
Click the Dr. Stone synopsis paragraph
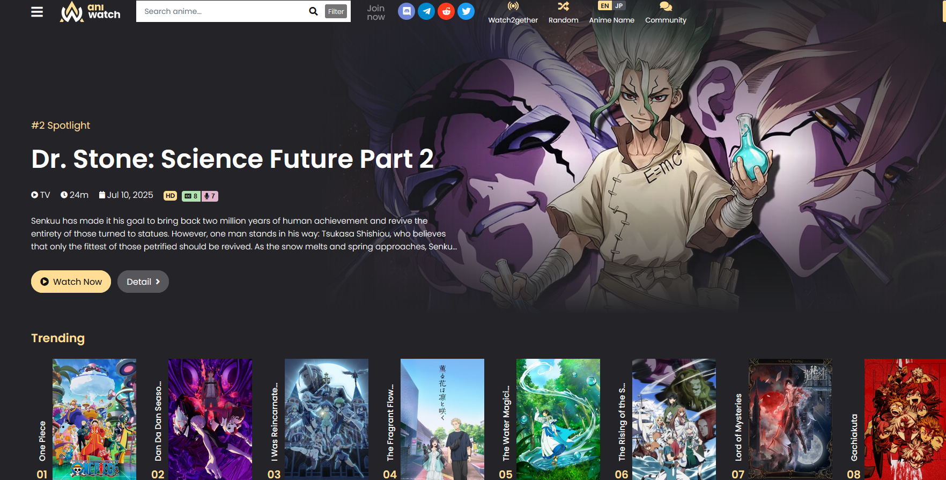(x=244, y=234)
